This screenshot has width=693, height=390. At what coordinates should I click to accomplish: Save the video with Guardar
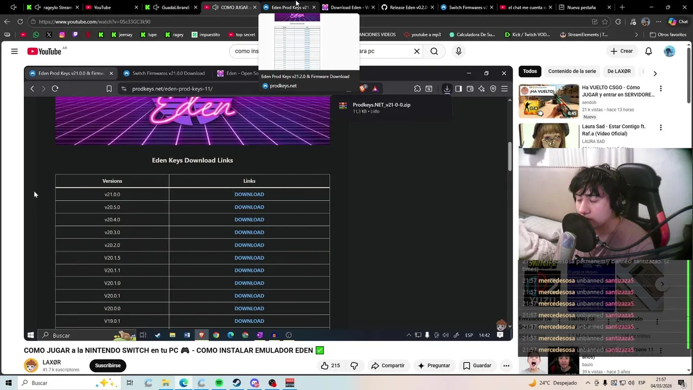pyautogui.click(x=476, y=366)
